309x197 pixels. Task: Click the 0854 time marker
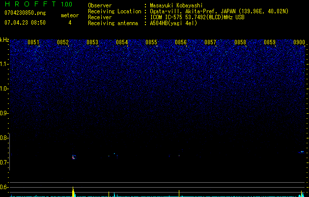click(x=122, y=42)
